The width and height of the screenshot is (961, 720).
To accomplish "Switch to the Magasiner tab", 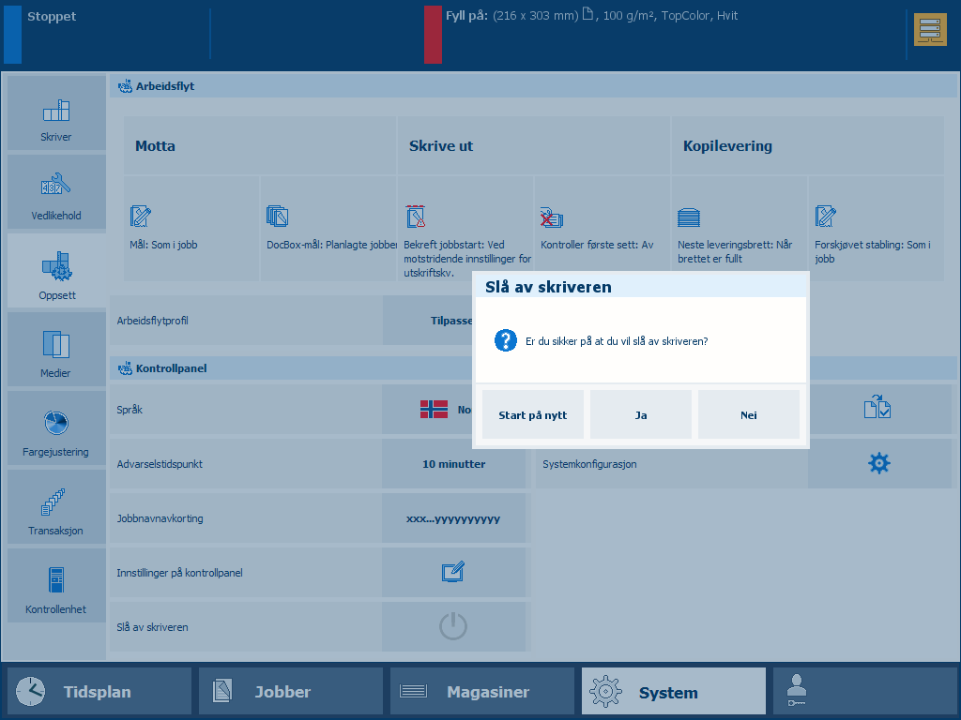I will click(482, 691).
